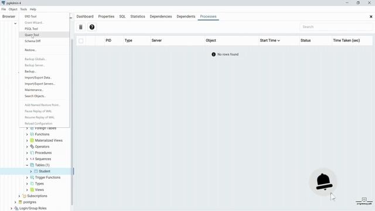Click the Sequences node icon
The image size is (375, 211).
coord(32,159)
